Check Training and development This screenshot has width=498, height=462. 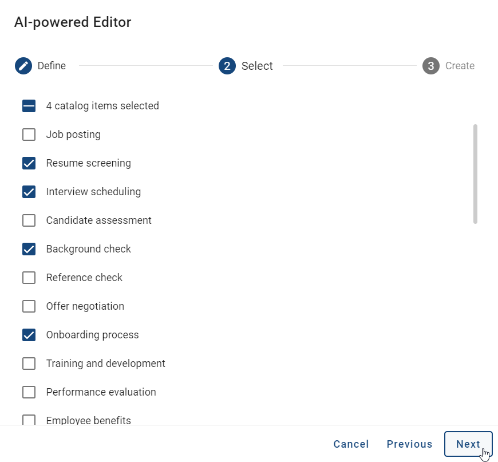pos(29,364)
